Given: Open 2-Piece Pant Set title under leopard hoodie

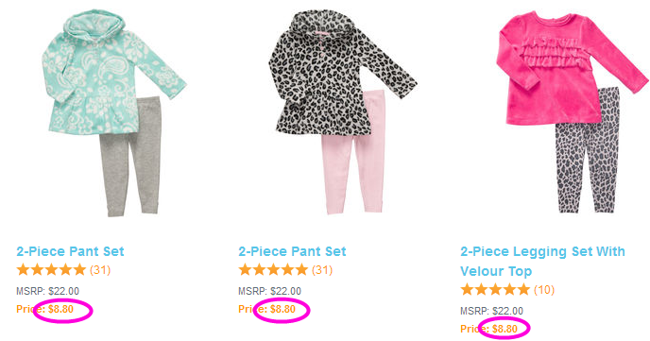Looking at the screenshot, I should coord(292,251).
